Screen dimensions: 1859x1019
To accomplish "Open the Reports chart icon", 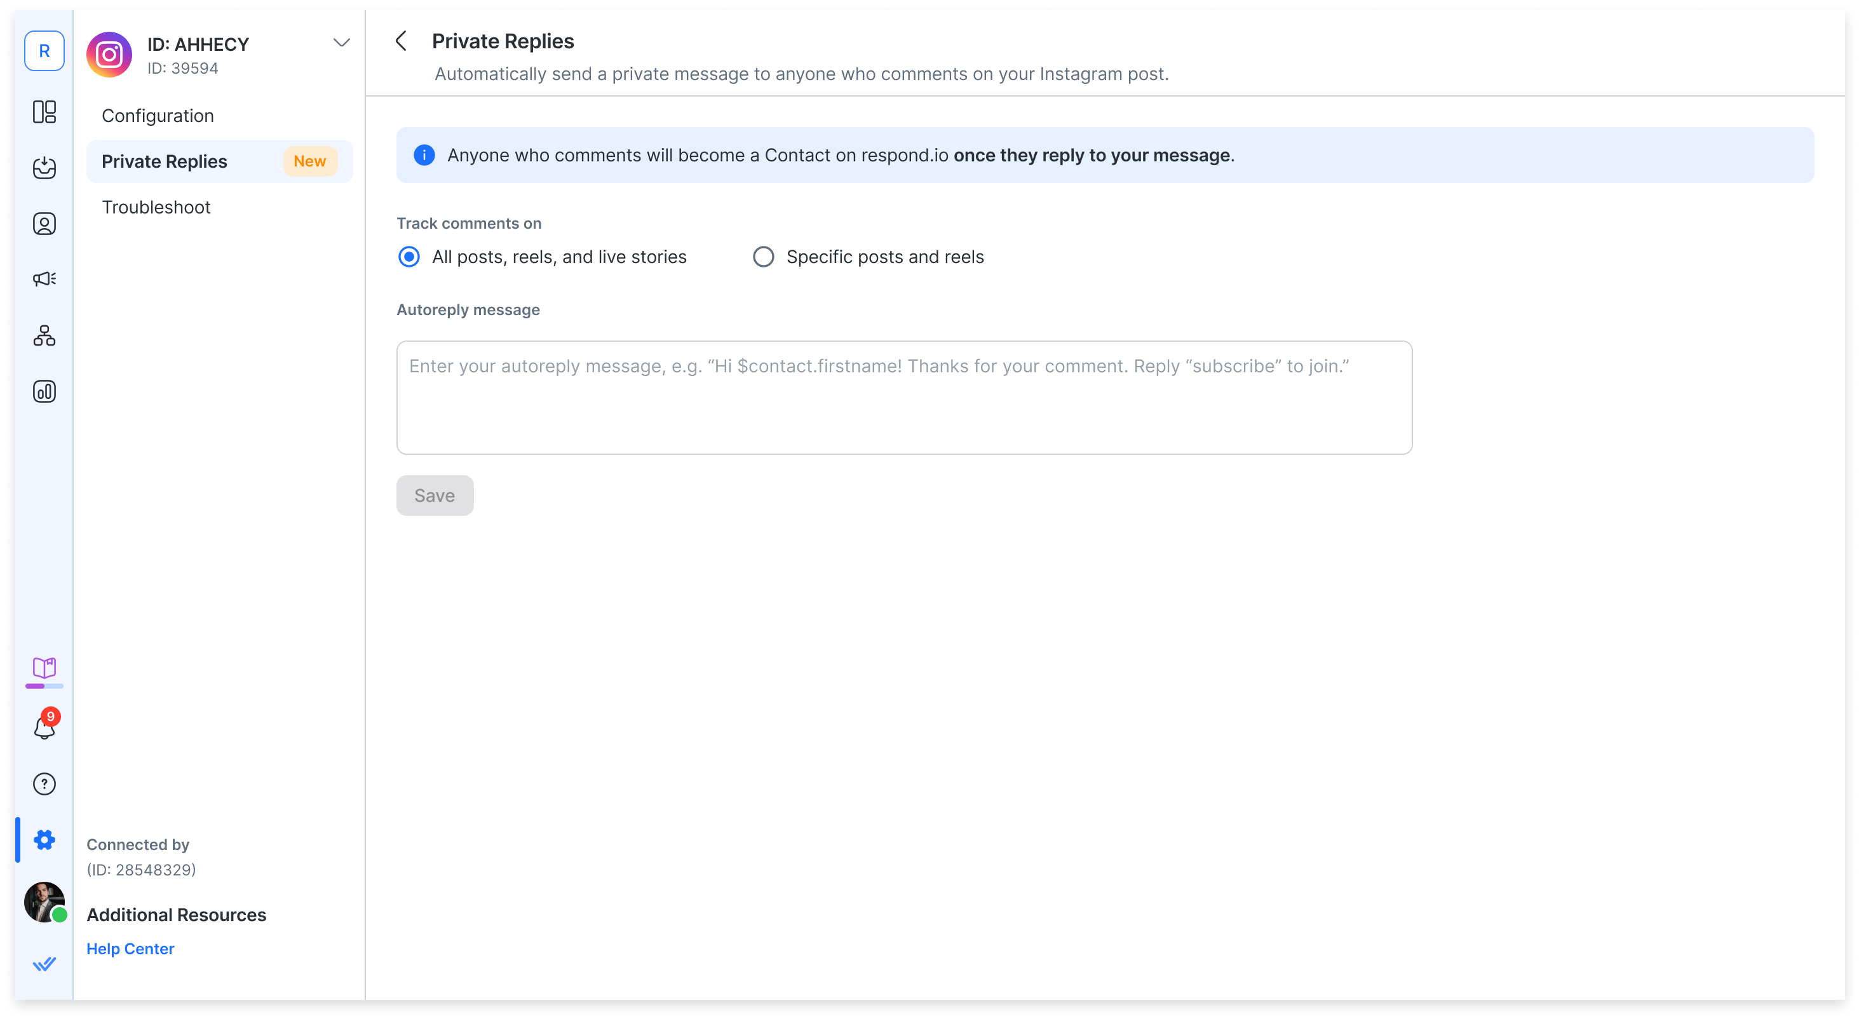I will coord(44,391).
